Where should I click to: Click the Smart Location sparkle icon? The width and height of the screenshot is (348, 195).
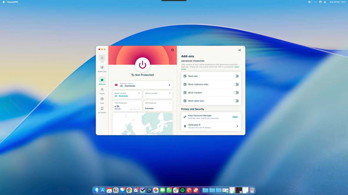(139, 93)
